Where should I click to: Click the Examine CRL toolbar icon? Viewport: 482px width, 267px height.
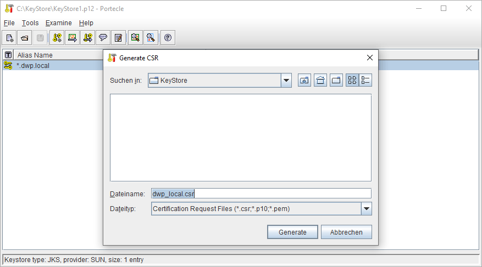pos(150,38)
